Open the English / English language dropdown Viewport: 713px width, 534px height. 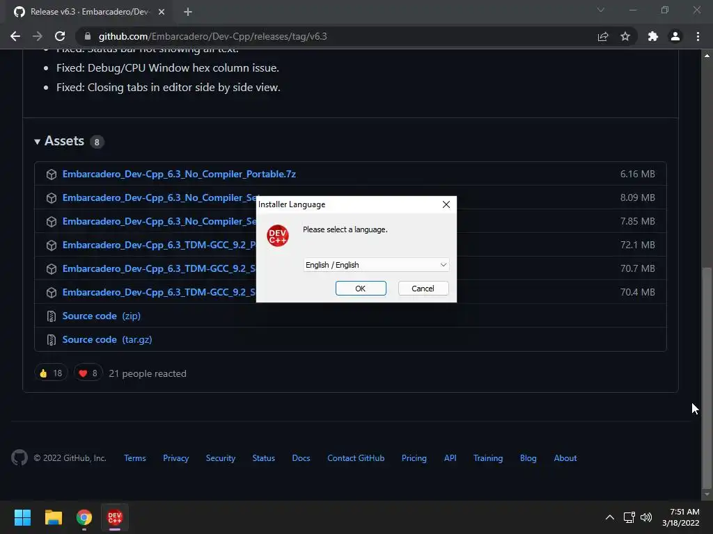tap(376, 265)
